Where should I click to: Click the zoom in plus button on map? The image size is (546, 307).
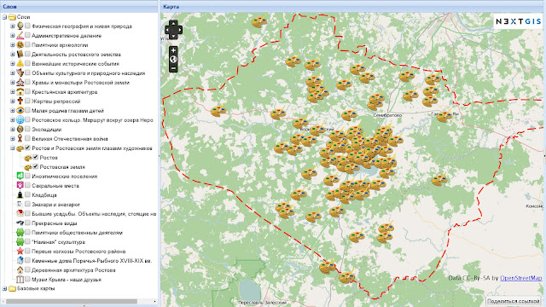click(x=173, y=51)
